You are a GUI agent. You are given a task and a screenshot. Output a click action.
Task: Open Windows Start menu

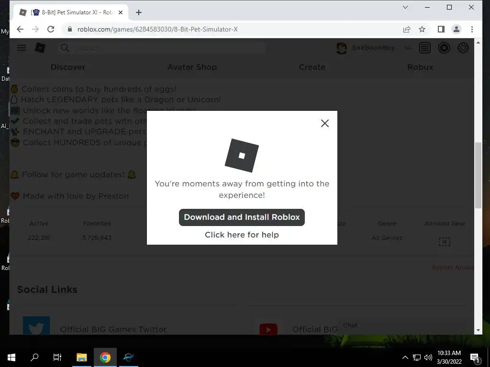point(11,357)
